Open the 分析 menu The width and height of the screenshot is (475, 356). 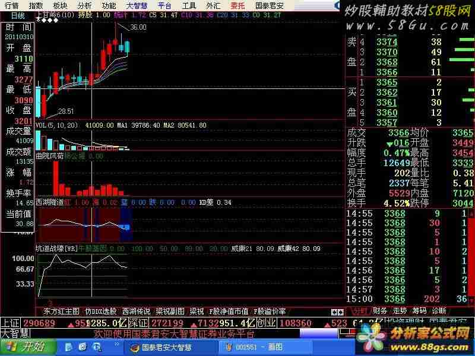pyautogui.click(x=84, y=5)
